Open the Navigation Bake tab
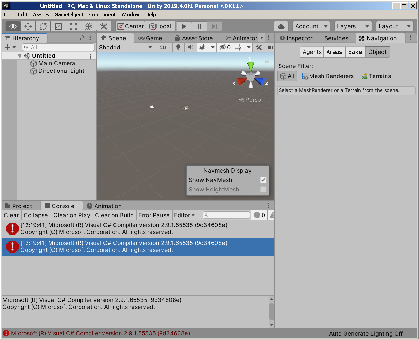Screen dimensions: 419x340 355,52
